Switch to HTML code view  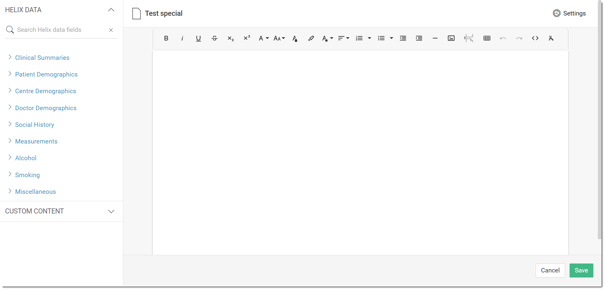(x=535, y=38)
